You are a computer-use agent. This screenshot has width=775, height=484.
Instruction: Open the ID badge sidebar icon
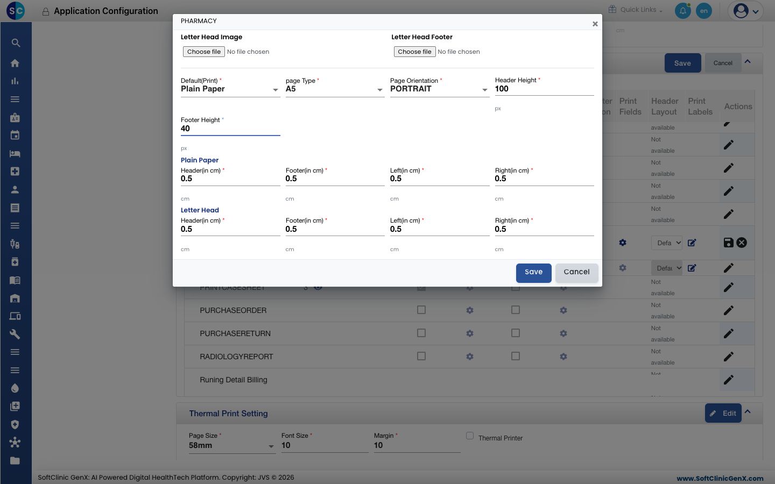(15, 117)
